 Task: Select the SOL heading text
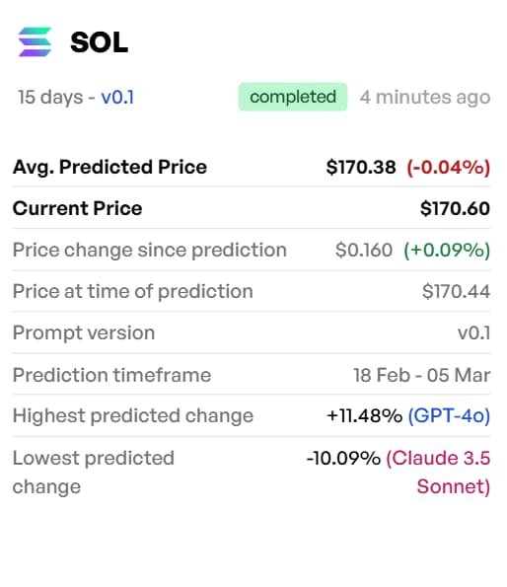coord(100,42)
